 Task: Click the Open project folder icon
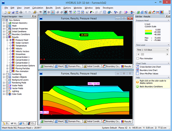tap(9, 12)
